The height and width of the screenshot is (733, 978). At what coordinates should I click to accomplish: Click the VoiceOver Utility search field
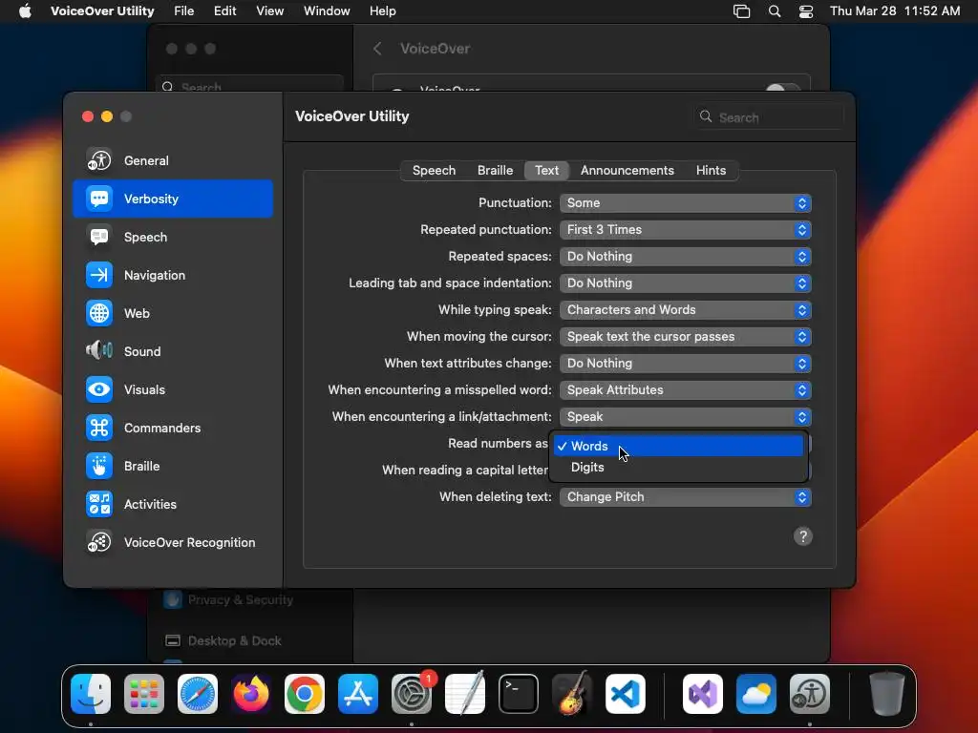click(769, 117)
